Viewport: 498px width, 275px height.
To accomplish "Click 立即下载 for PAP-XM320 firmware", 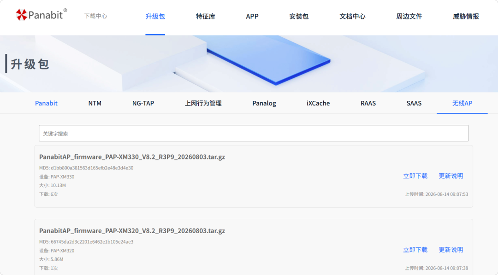I will point(415,250).
